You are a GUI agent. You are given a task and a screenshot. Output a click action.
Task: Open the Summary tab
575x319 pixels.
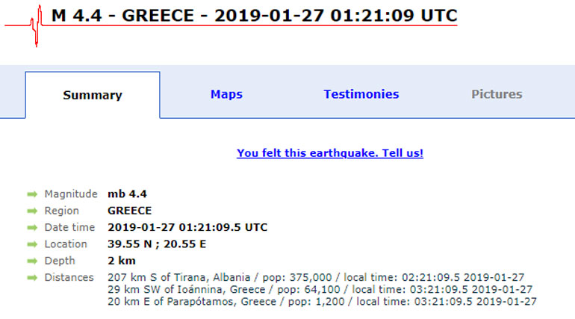point(93,95)
